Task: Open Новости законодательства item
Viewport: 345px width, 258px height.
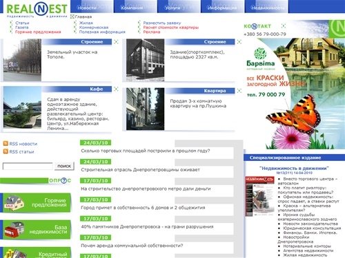Action: [x=310, y=224]
